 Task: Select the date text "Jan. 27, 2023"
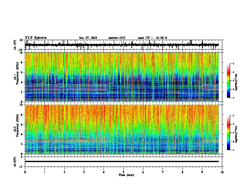tap(88, 38)
